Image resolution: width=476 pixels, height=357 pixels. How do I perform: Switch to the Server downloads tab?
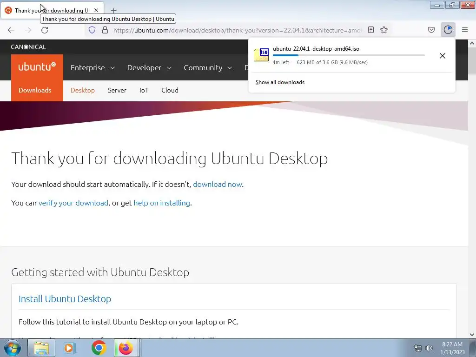pyautogui.click(x=117, y=90)
